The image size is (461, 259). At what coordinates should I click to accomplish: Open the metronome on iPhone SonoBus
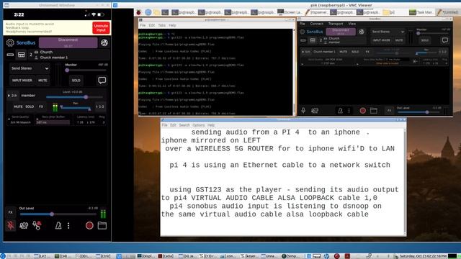click(x=58, y=225)
